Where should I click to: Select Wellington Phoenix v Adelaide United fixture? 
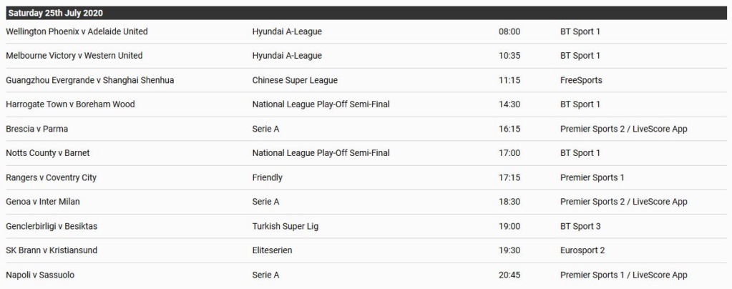[77, 31]
